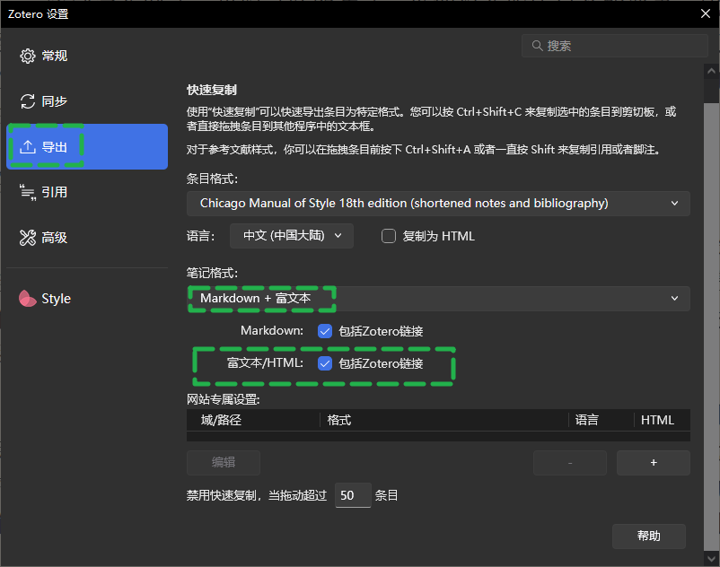Image resolution: width=720 pixels, height=567 pixels.
Task: Open help with the 帮助 button
Action: 649,536
